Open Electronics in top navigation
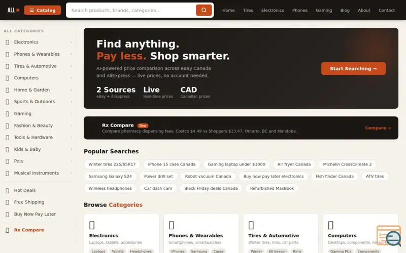This screenshot has width=406, height=253. click(x=273, y=10)
